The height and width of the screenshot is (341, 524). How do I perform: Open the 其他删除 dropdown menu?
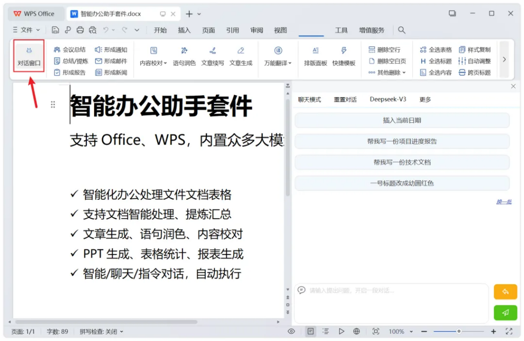click(x=387, y=73)
